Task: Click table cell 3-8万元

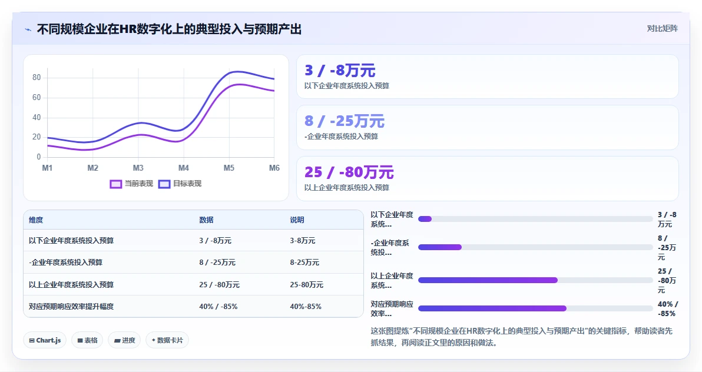Action: [303, 240]
